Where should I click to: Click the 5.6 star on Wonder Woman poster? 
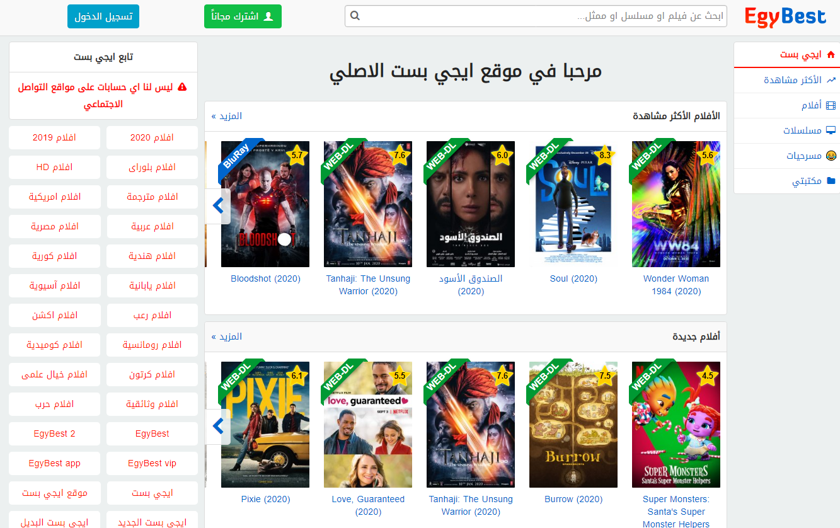[708, 154]
